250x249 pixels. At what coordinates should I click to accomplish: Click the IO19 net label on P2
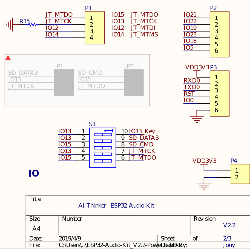[x=190, y=28]
